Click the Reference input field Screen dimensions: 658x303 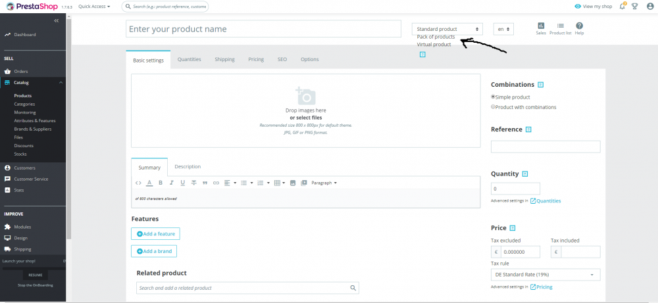(545, 147)
